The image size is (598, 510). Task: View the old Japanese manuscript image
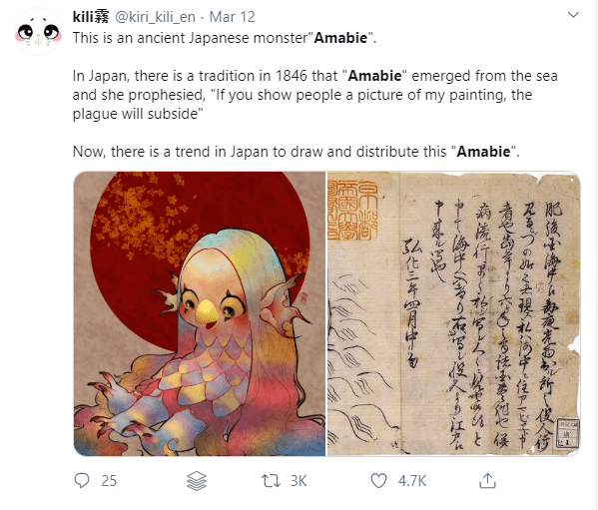454,313
